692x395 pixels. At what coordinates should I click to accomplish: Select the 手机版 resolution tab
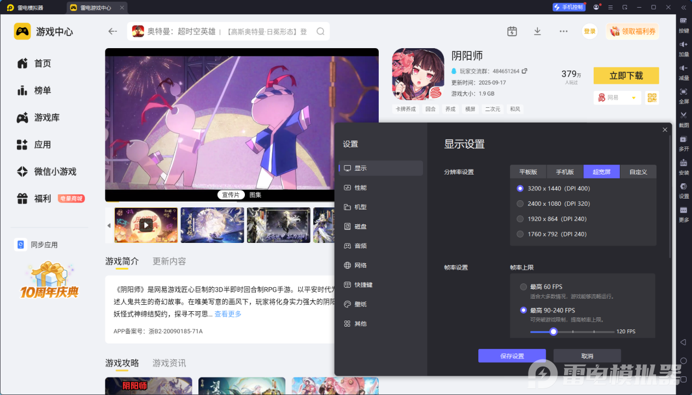[565, 172]
